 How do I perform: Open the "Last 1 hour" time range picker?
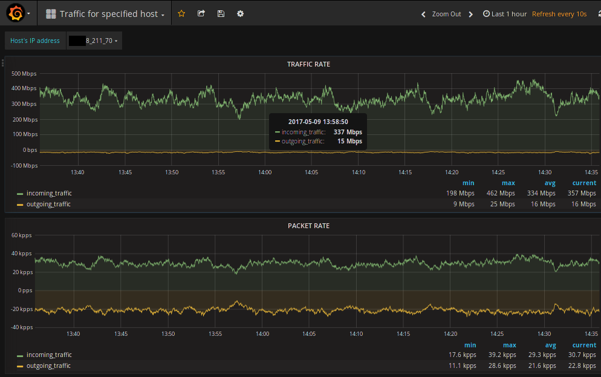(505, 14)
